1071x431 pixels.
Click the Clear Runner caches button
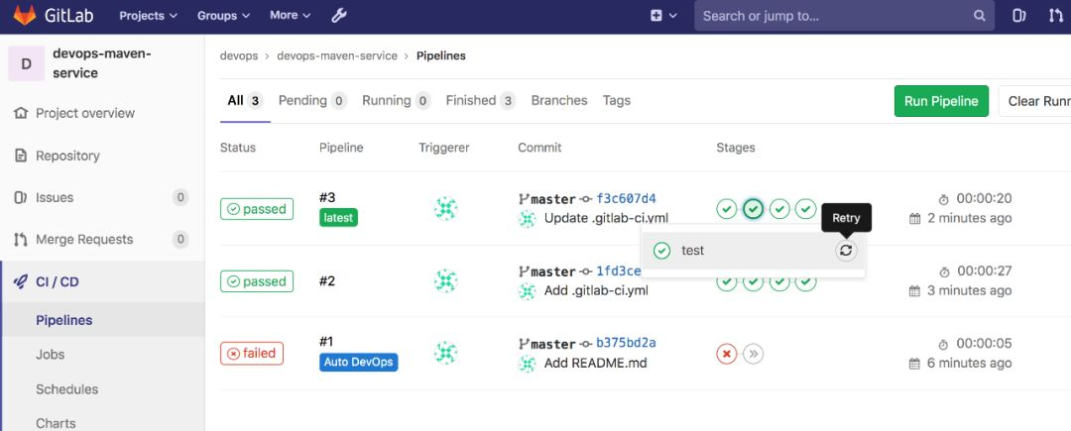coord(1034,101)
